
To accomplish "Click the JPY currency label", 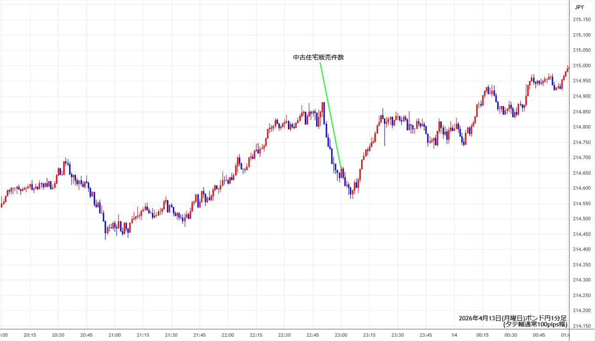I will tap(579, 7).
